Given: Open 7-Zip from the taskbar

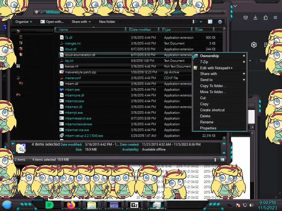Looking at the screenshot, I should coord(134,205).
